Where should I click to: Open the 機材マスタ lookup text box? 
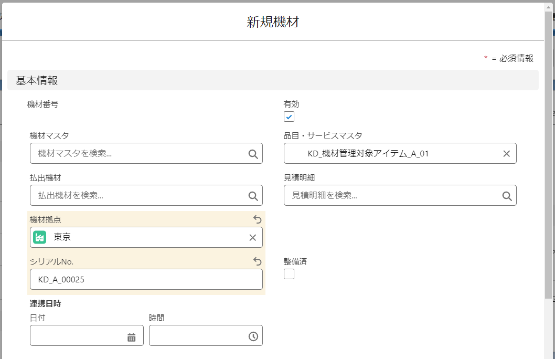pos(139,154)
